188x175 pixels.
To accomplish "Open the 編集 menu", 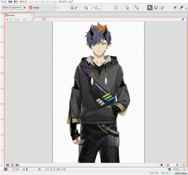I will [x=10, y=2].
